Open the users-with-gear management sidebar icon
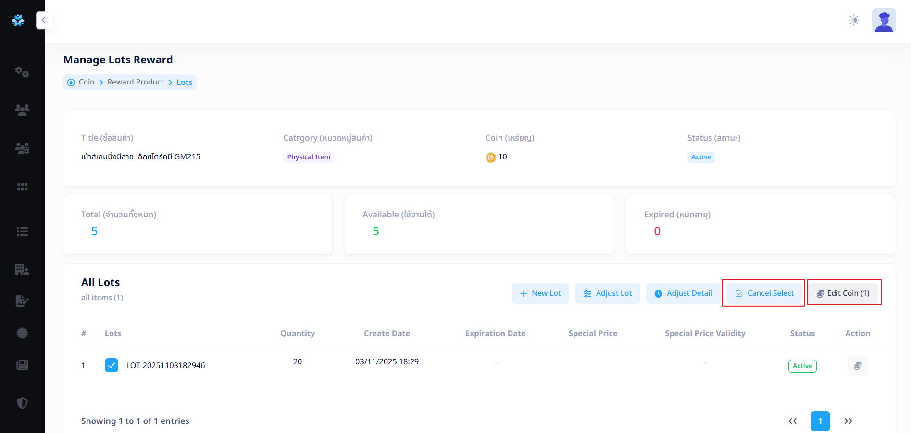The image size is (911, 433). [22, 148]
